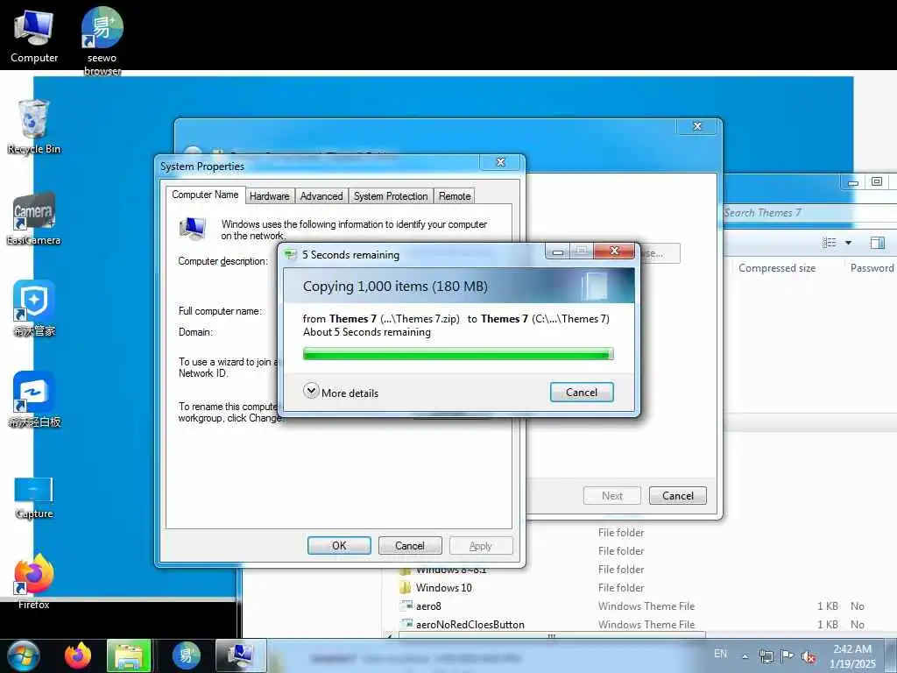Viewport: 897px width, 673px height.
Task: Cancel the copying operation
Action: [582, 393]
